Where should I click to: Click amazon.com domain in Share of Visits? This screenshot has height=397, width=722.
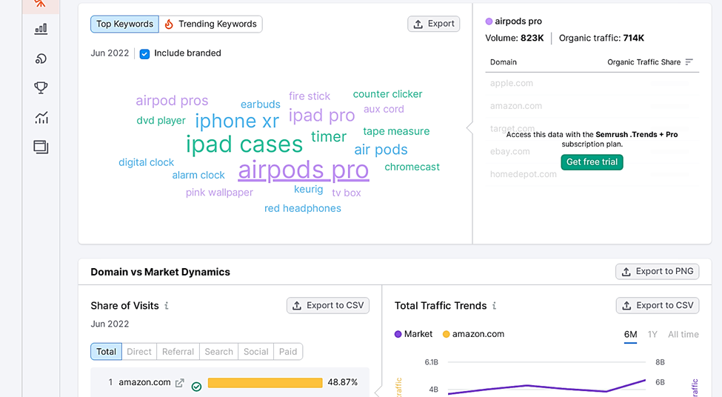(x=144, y=382)
